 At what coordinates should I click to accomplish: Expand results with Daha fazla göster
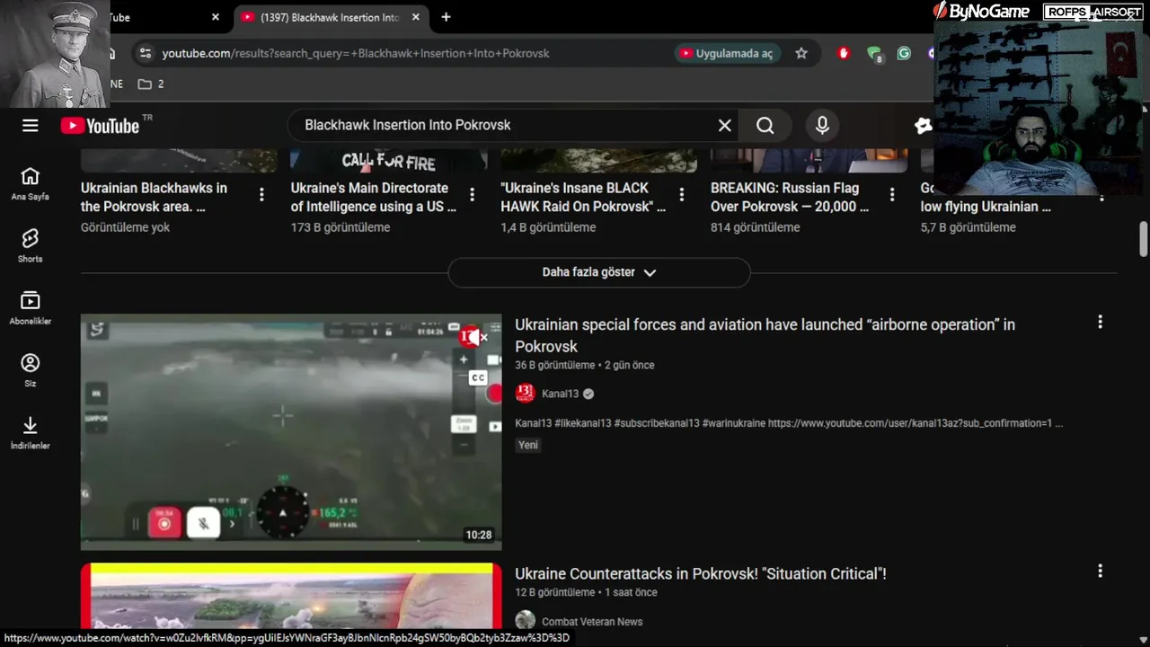599,272
